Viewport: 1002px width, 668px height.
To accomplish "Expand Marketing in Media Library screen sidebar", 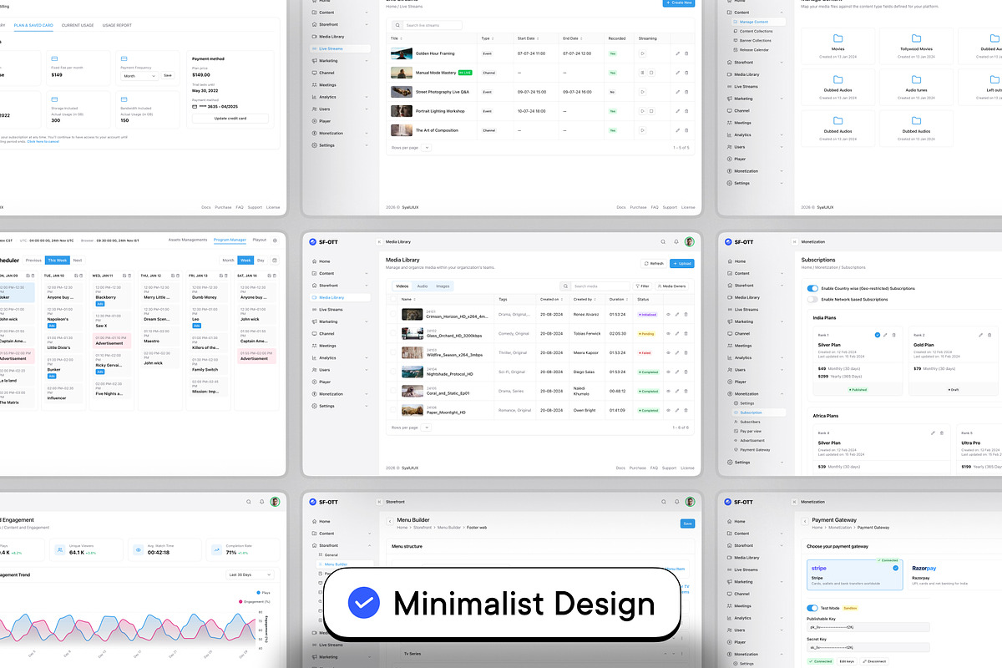I will (367, 321).
